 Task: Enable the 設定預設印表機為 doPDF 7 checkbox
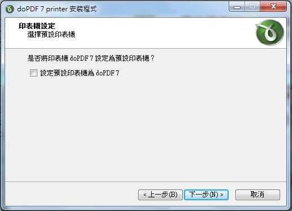pyautogui.click(x=33, y=73)
